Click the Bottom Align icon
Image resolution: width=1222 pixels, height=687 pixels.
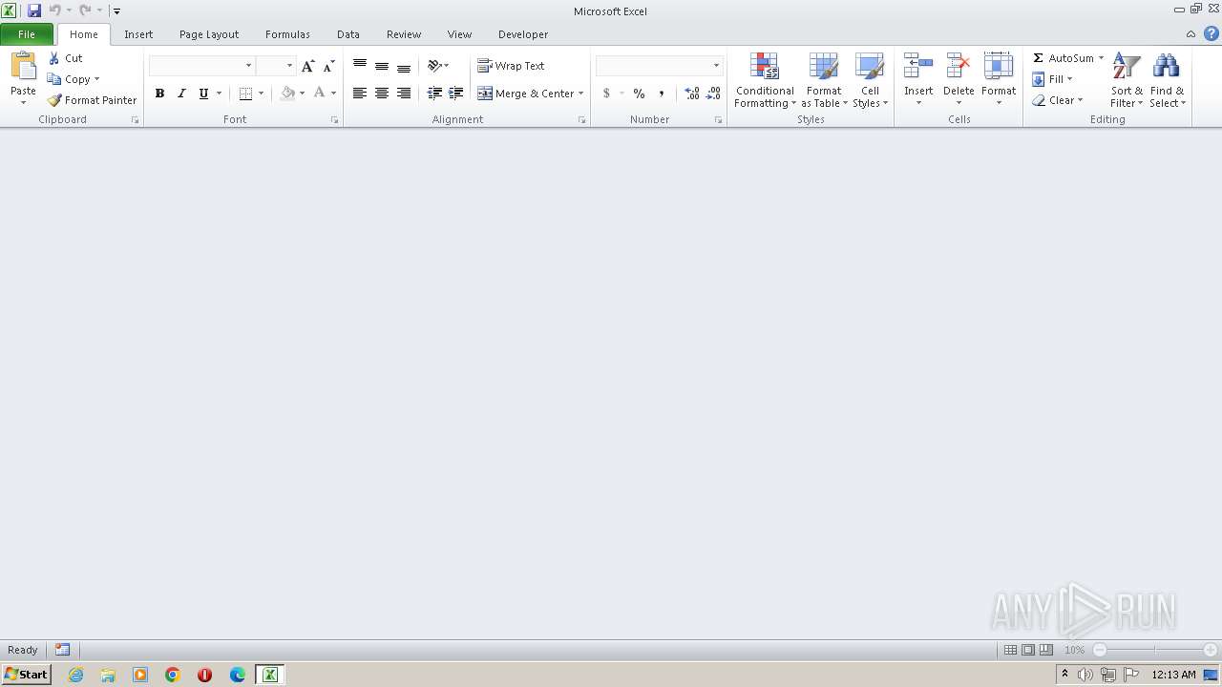point(404,65)
